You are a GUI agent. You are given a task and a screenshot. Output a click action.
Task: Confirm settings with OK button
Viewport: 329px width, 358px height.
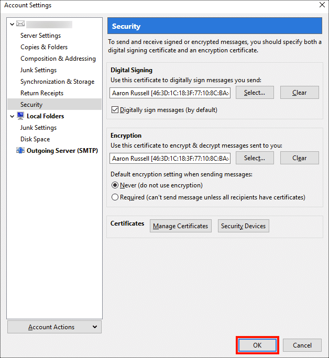(x=257, y=345)
